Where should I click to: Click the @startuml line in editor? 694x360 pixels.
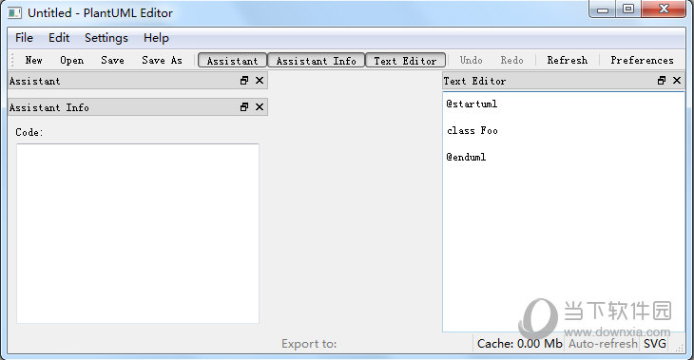pyautogui.click(x=472, y=104)
